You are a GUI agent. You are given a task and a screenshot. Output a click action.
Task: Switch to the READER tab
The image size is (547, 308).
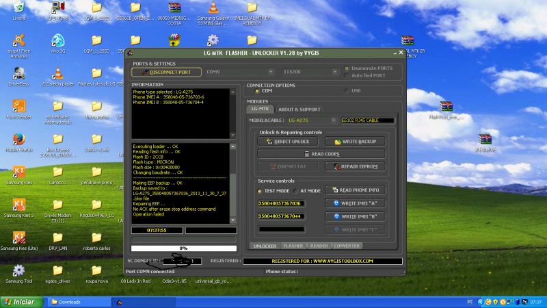319,246
